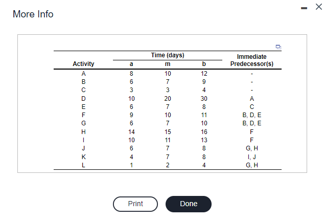Click the value 30 in activity D row

(x=204, y=99)
